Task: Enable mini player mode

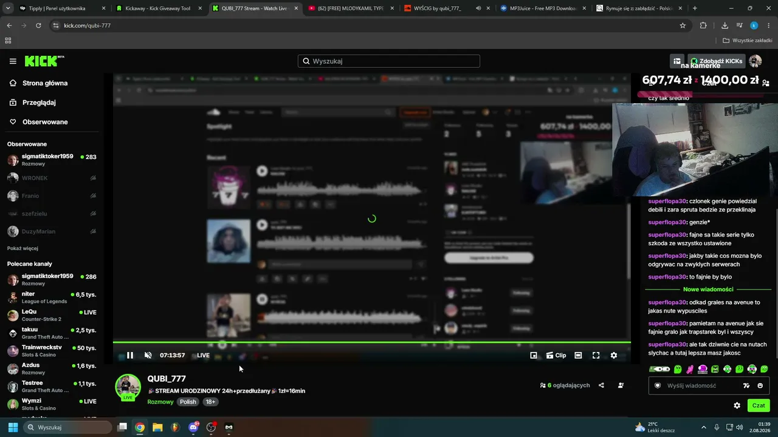Action: (x=534, y=356)
